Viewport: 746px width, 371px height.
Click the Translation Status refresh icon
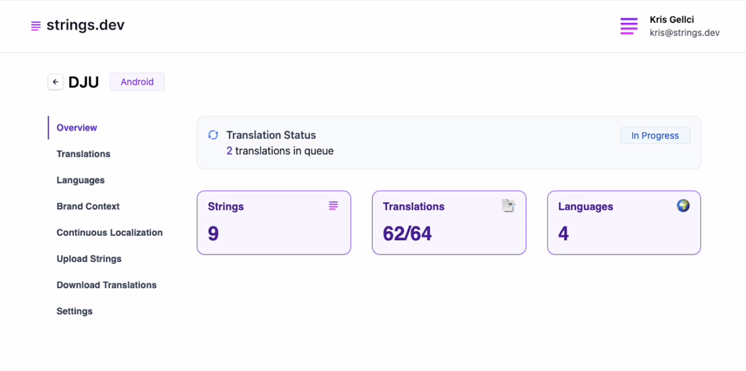tap(213, 135)
